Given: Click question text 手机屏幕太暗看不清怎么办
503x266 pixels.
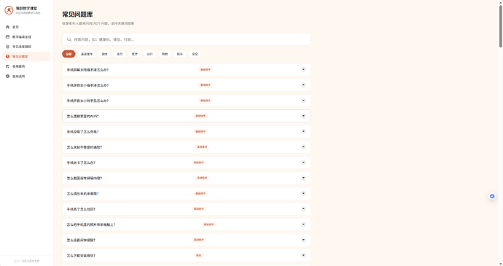Looking at the screenshot, I should [x=87, y=70].
